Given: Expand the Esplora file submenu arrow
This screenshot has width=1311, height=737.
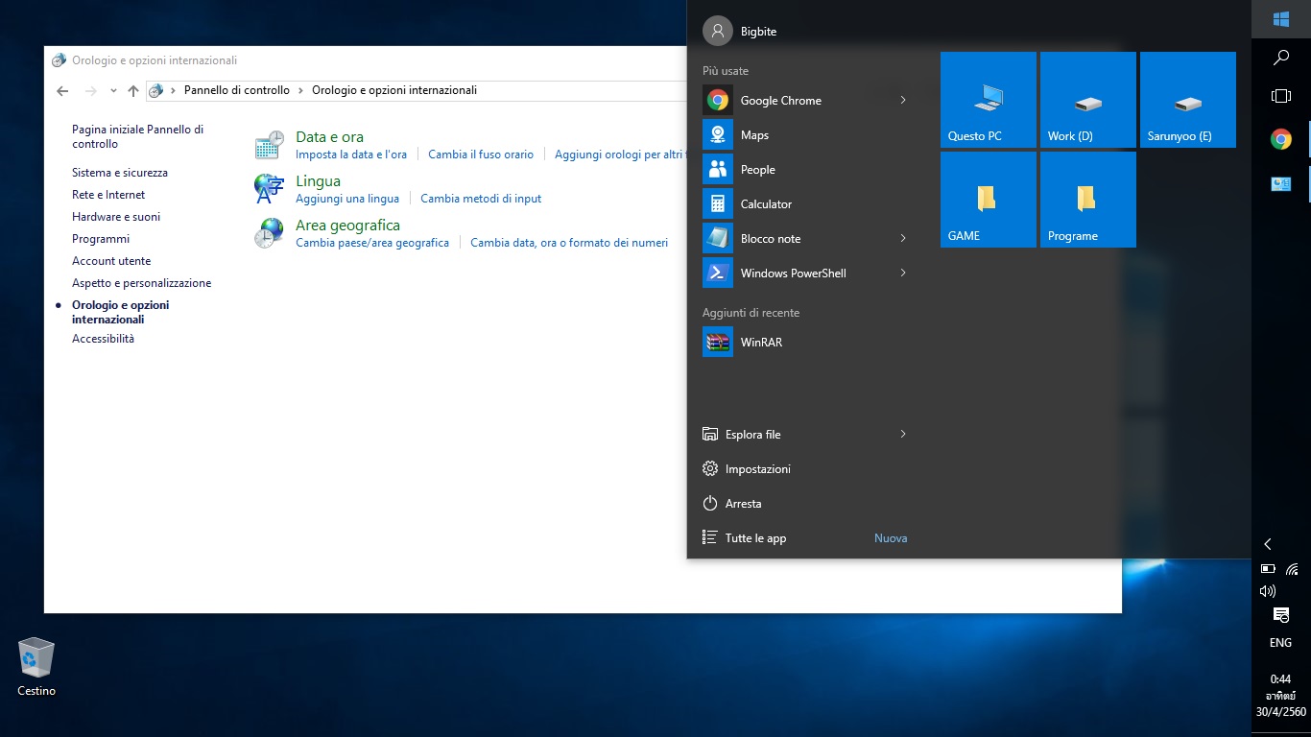Looking at the screenshot, I should pyautogui.click(x=903, y=435).
